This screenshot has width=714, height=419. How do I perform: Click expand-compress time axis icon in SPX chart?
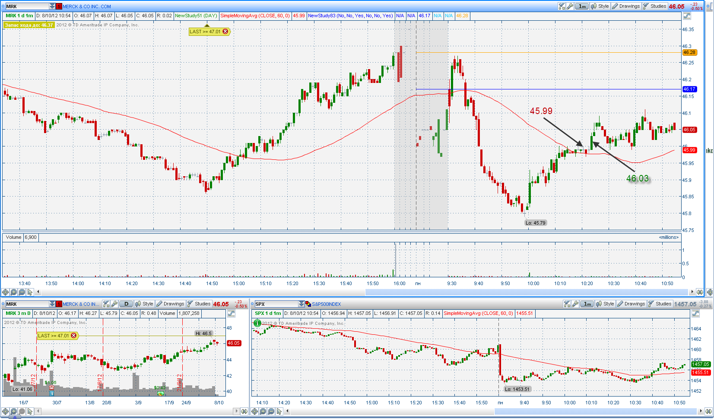(708, 411)
